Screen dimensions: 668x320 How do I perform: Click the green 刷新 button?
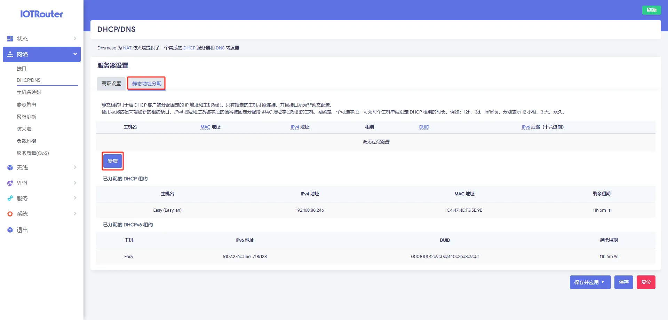(651, 10)
